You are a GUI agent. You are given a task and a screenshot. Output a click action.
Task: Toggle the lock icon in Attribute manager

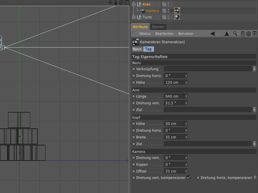pos(243,34)
